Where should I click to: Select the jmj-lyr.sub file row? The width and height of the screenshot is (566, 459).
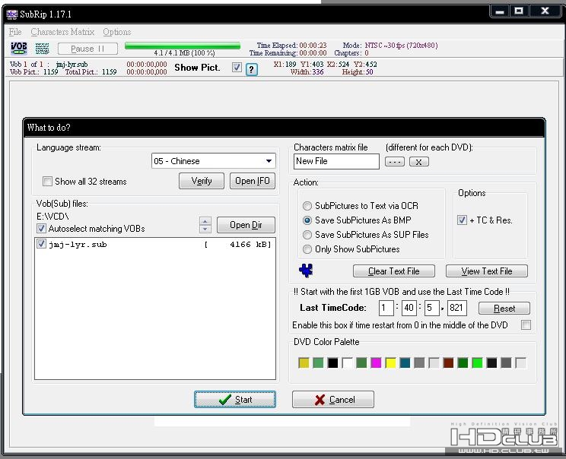tap(155, 245)
